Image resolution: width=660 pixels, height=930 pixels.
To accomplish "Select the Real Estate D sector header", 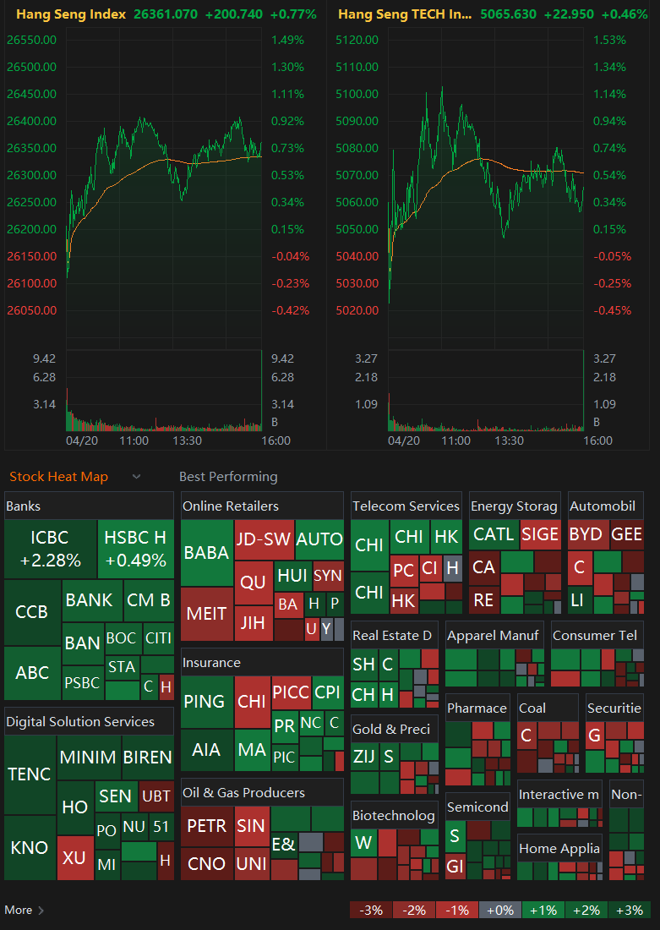I will point(395,636).
